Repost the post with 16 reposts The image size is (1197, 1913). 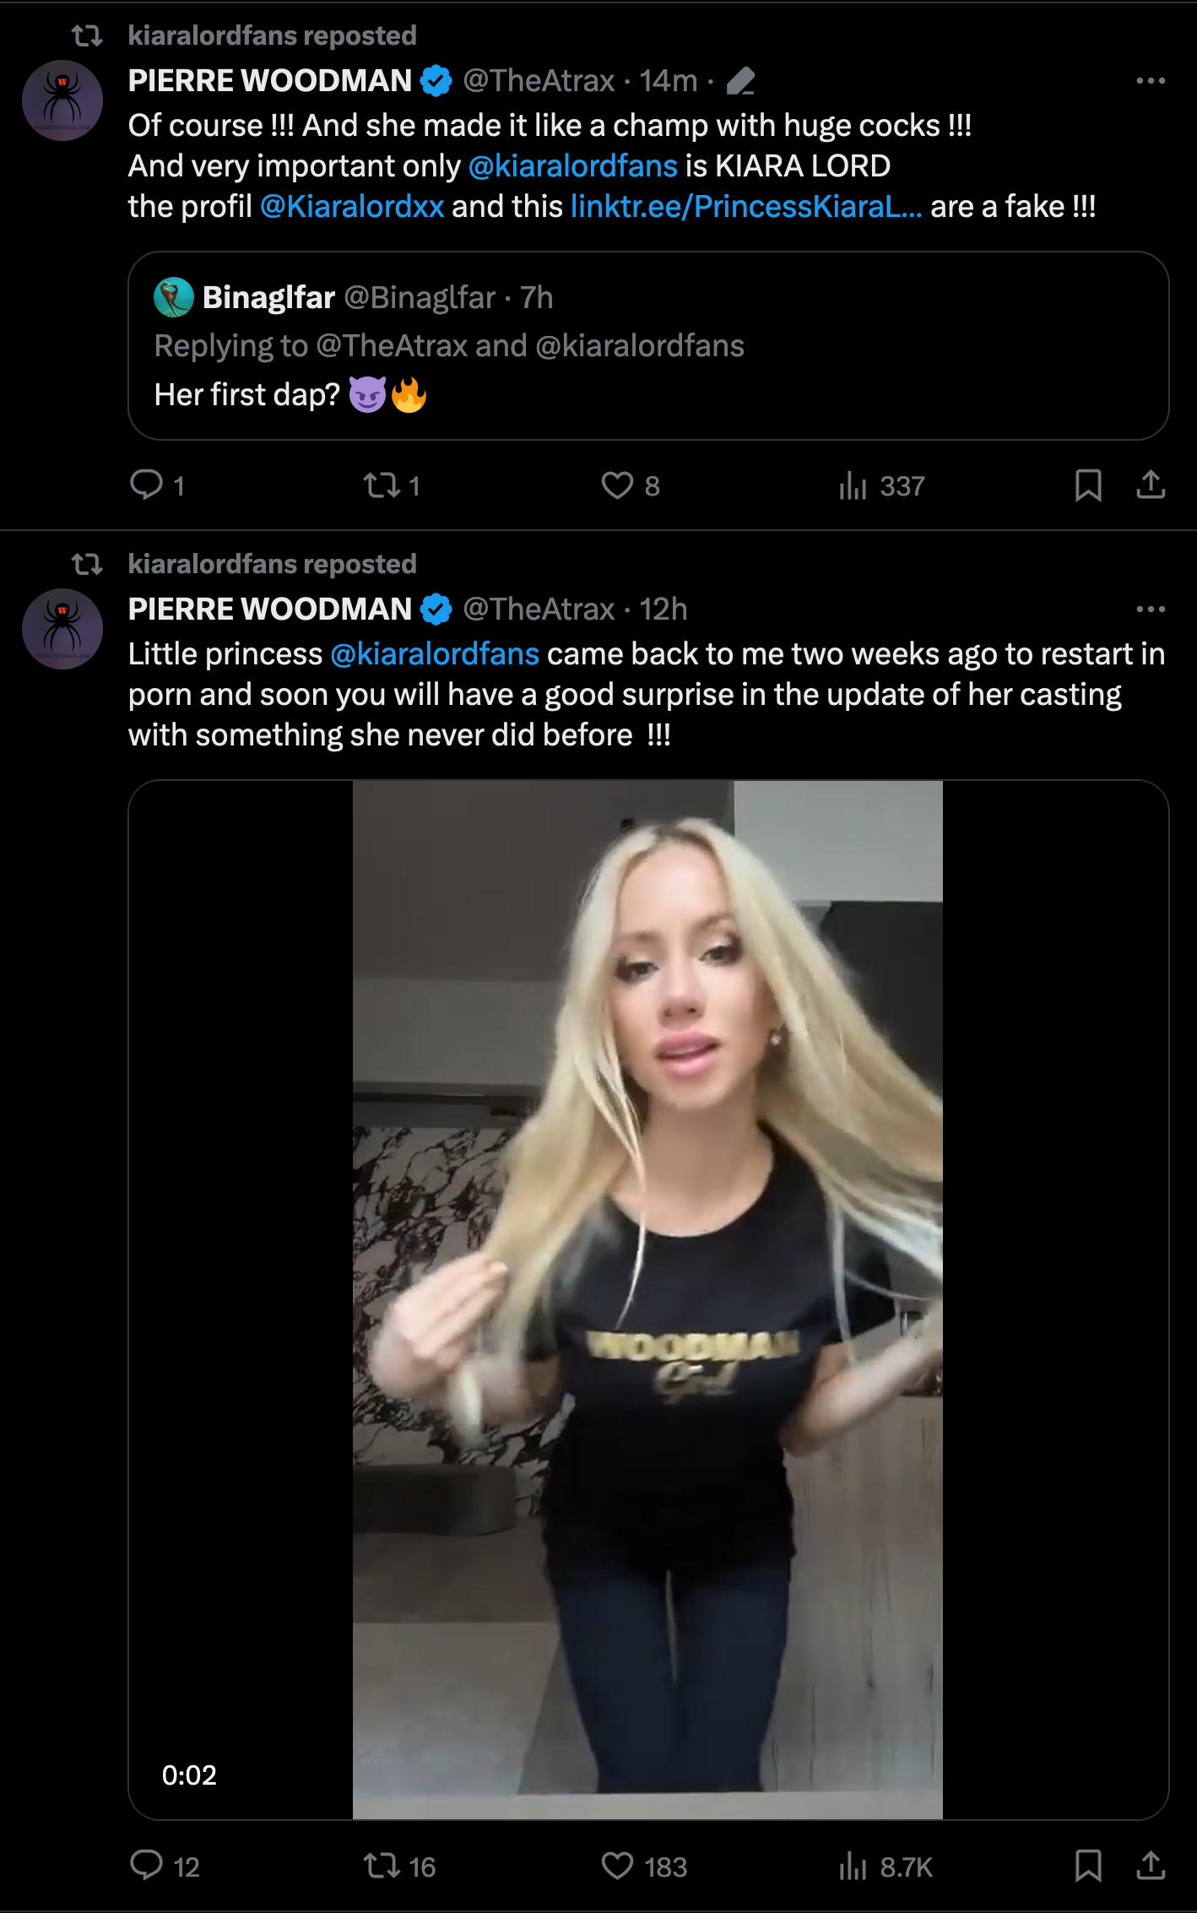(x=382, y=1865)
